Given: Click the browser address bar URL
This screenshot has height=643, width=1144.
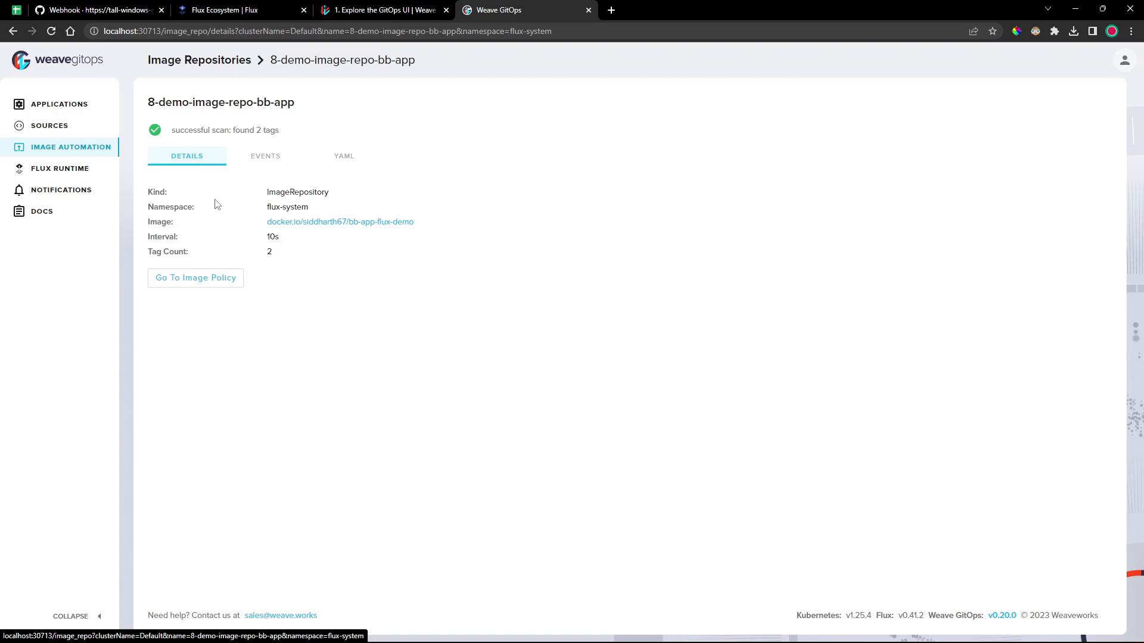Looking at the screenshot, I should (x=327, y=31).
